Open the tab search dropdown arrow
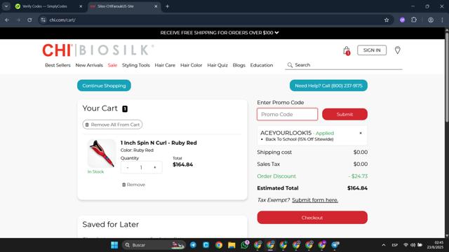Image resolution: width=449 pixels, height=252 pixels. pos(6,6)
